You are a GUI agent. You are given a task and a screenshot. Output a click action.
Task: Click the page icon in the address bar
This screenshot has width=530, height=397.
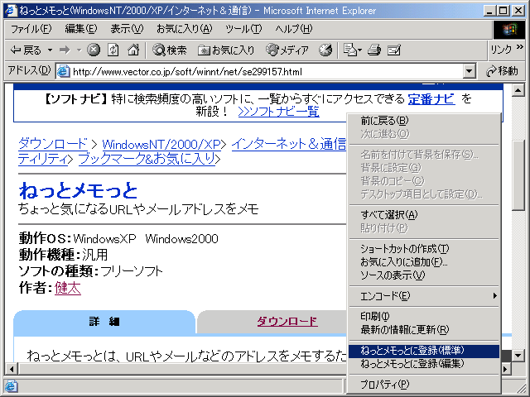point(63,71)
